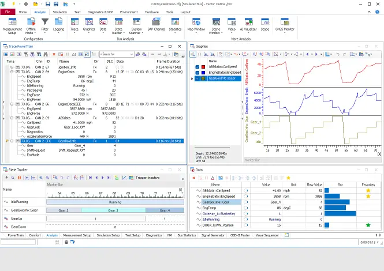Viewport: 384px width, 271px height.
Task: Open the Trace ribbon button dropdown arrow
Action: 74,33
